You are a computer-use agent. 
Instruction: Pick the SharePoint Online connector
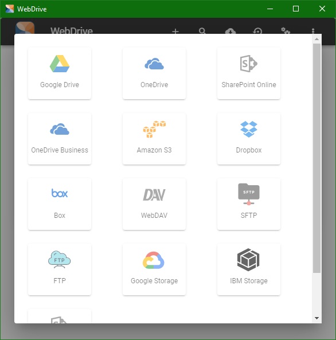click(x=249, y=73)
